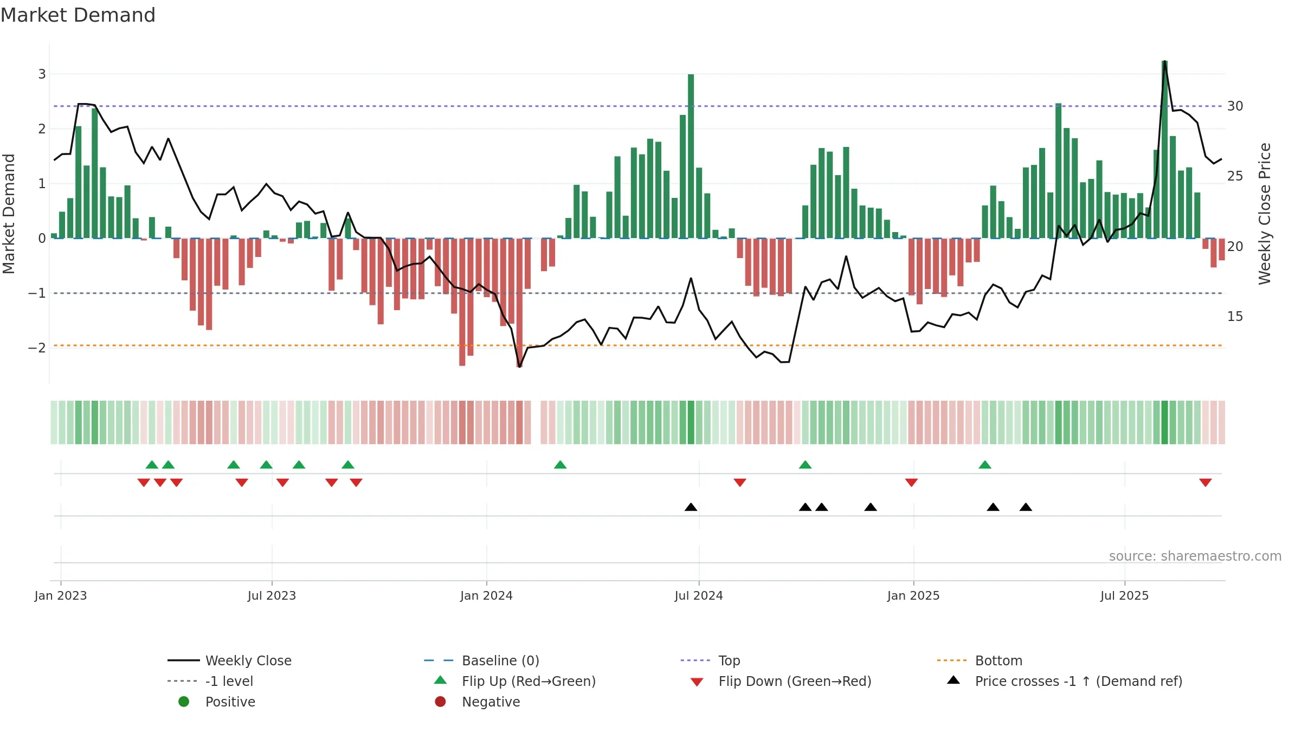
Task: Click the −2 tick on demand axis
Action: tap(37, 348)
